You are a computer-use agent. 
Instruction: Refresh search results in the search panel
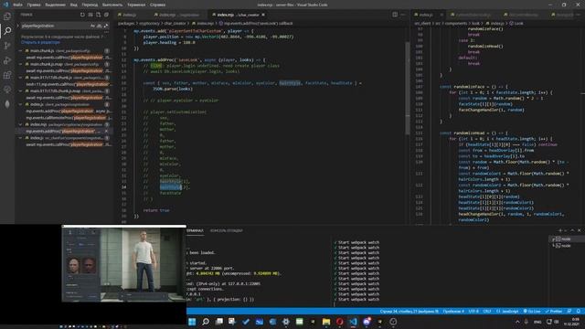pyautogui.click(x=82, y=15)
